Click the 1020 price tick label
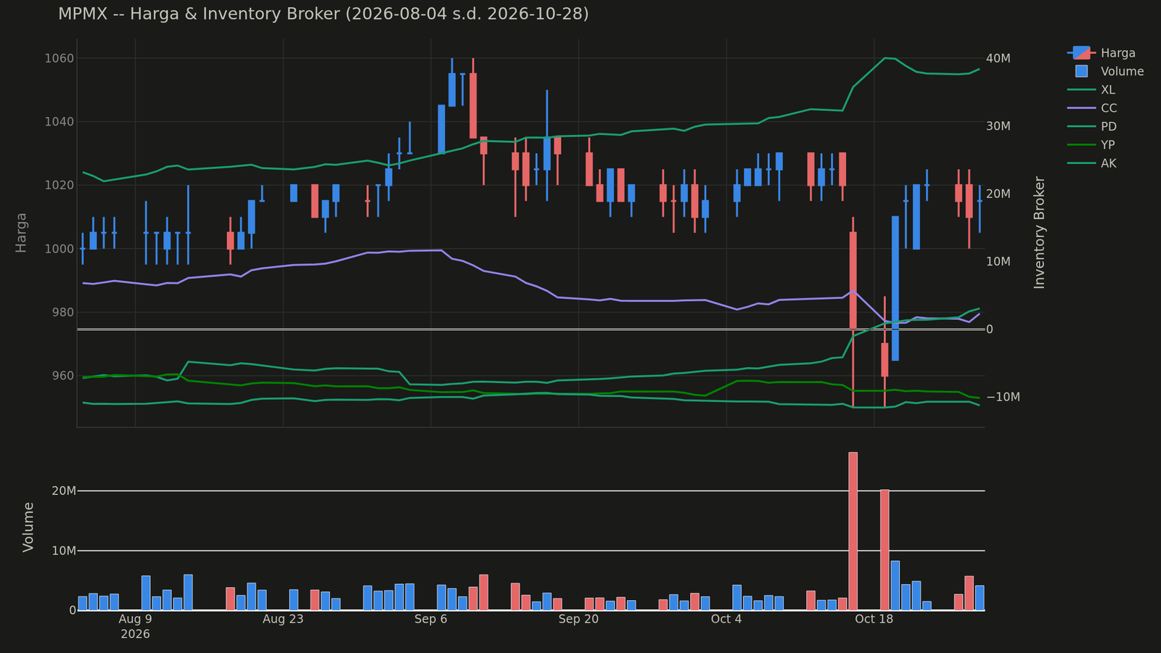Image resolution: width=1161 pixels, height=653 pixels. click(x=60, y=185)
